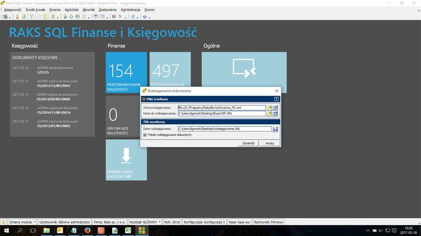Open help question mark in Pliki źródłowe header
The width and height of the screenshot is (421, 236).
pos(276,99)
